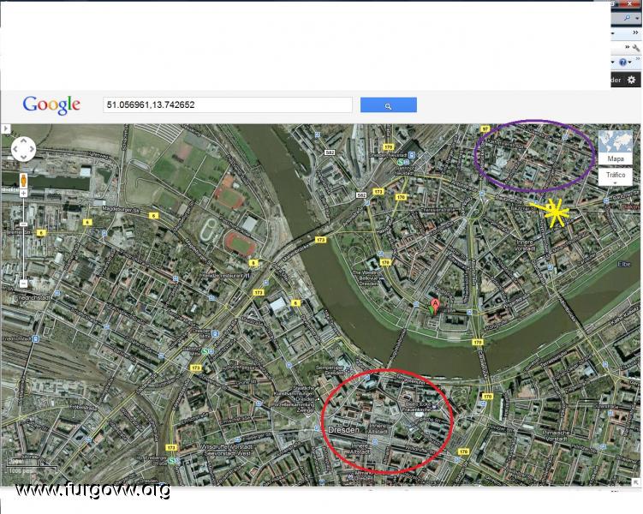Click the world map thumbnail above Mapa
Viewport: 643px width, 514px height.
(615, 142)
